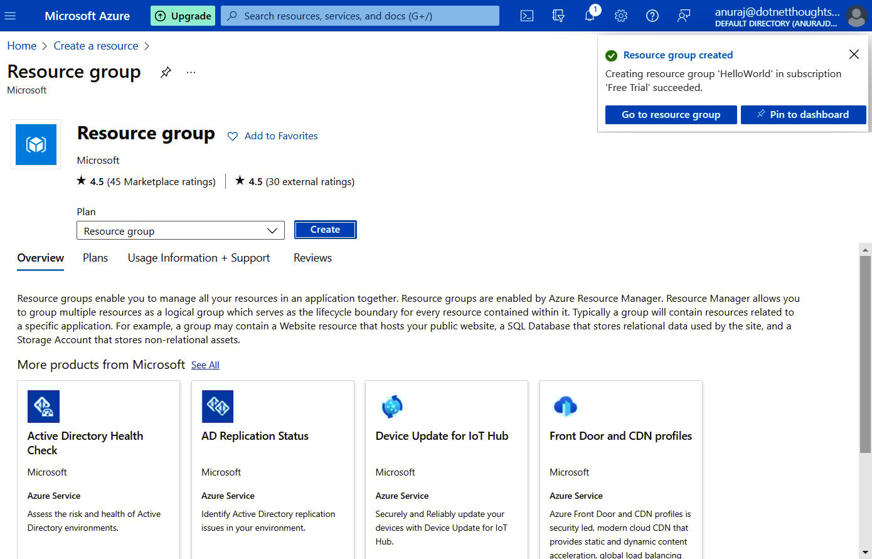Open portal settings gear
The height and width of the screenshot is (559, 872).
click(621, 16)
